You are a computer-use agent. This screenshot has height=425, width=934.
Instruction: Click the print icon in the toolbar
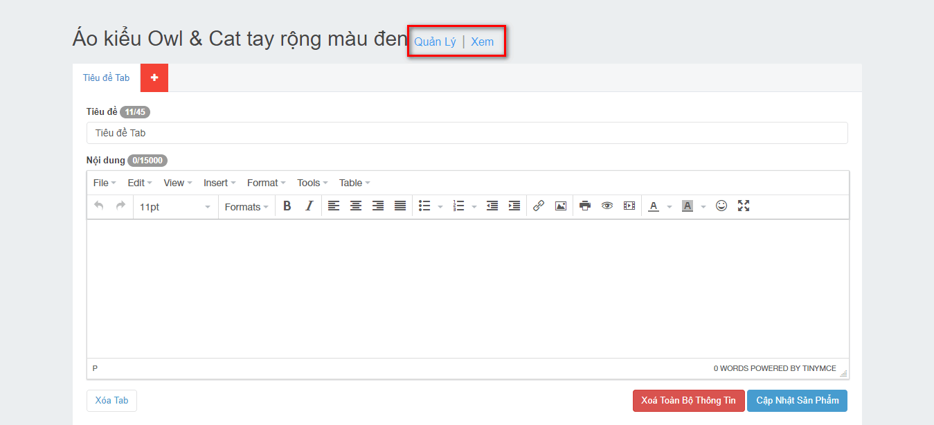(585, 206)
